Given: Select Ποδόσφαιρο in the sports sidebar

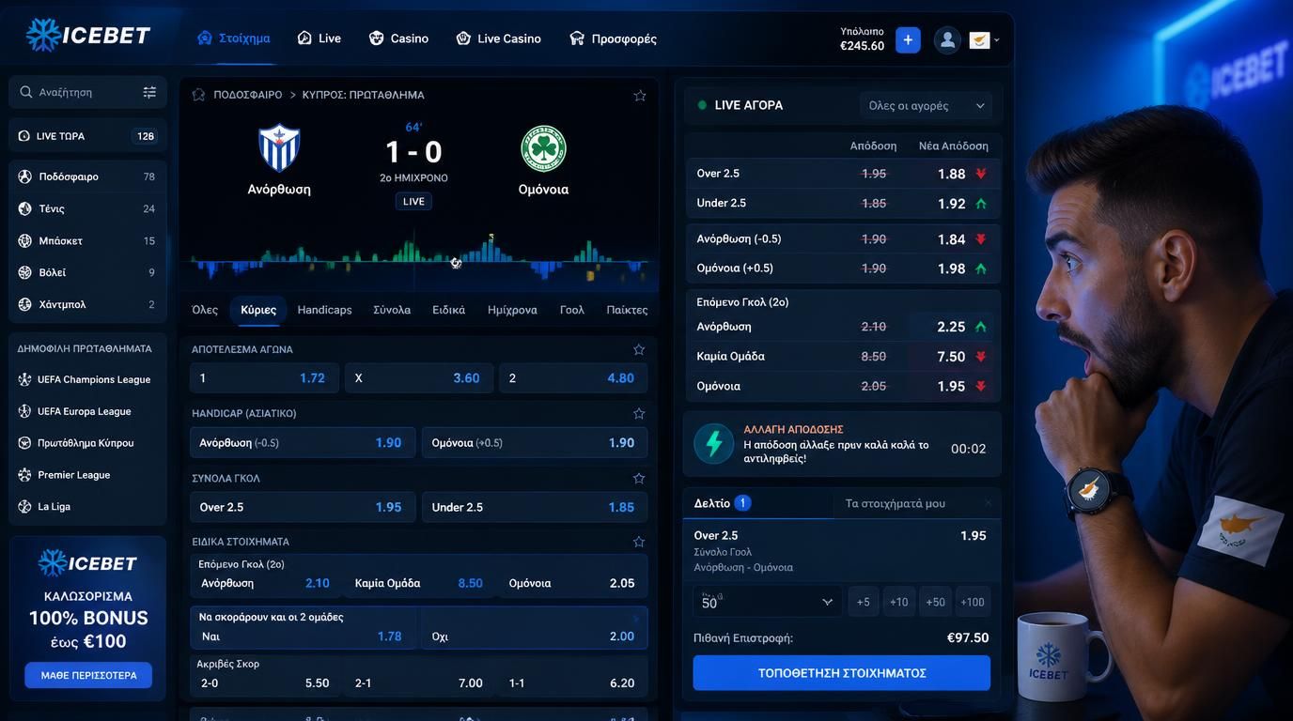Looking at the screenshot, I should 87,176.
